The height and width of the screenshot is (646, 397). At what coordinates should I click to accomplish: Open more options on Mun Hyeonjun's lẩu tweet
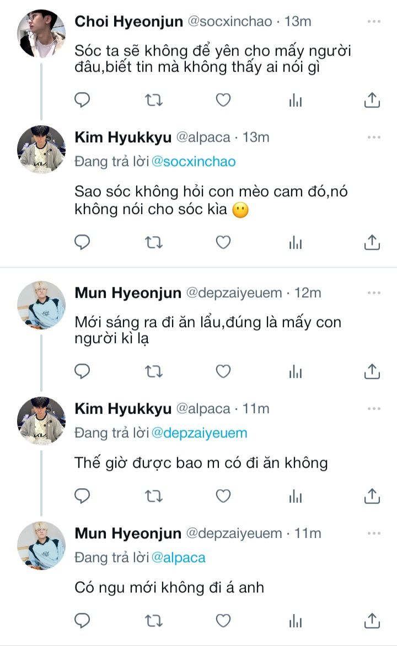(x=374, y=293)
